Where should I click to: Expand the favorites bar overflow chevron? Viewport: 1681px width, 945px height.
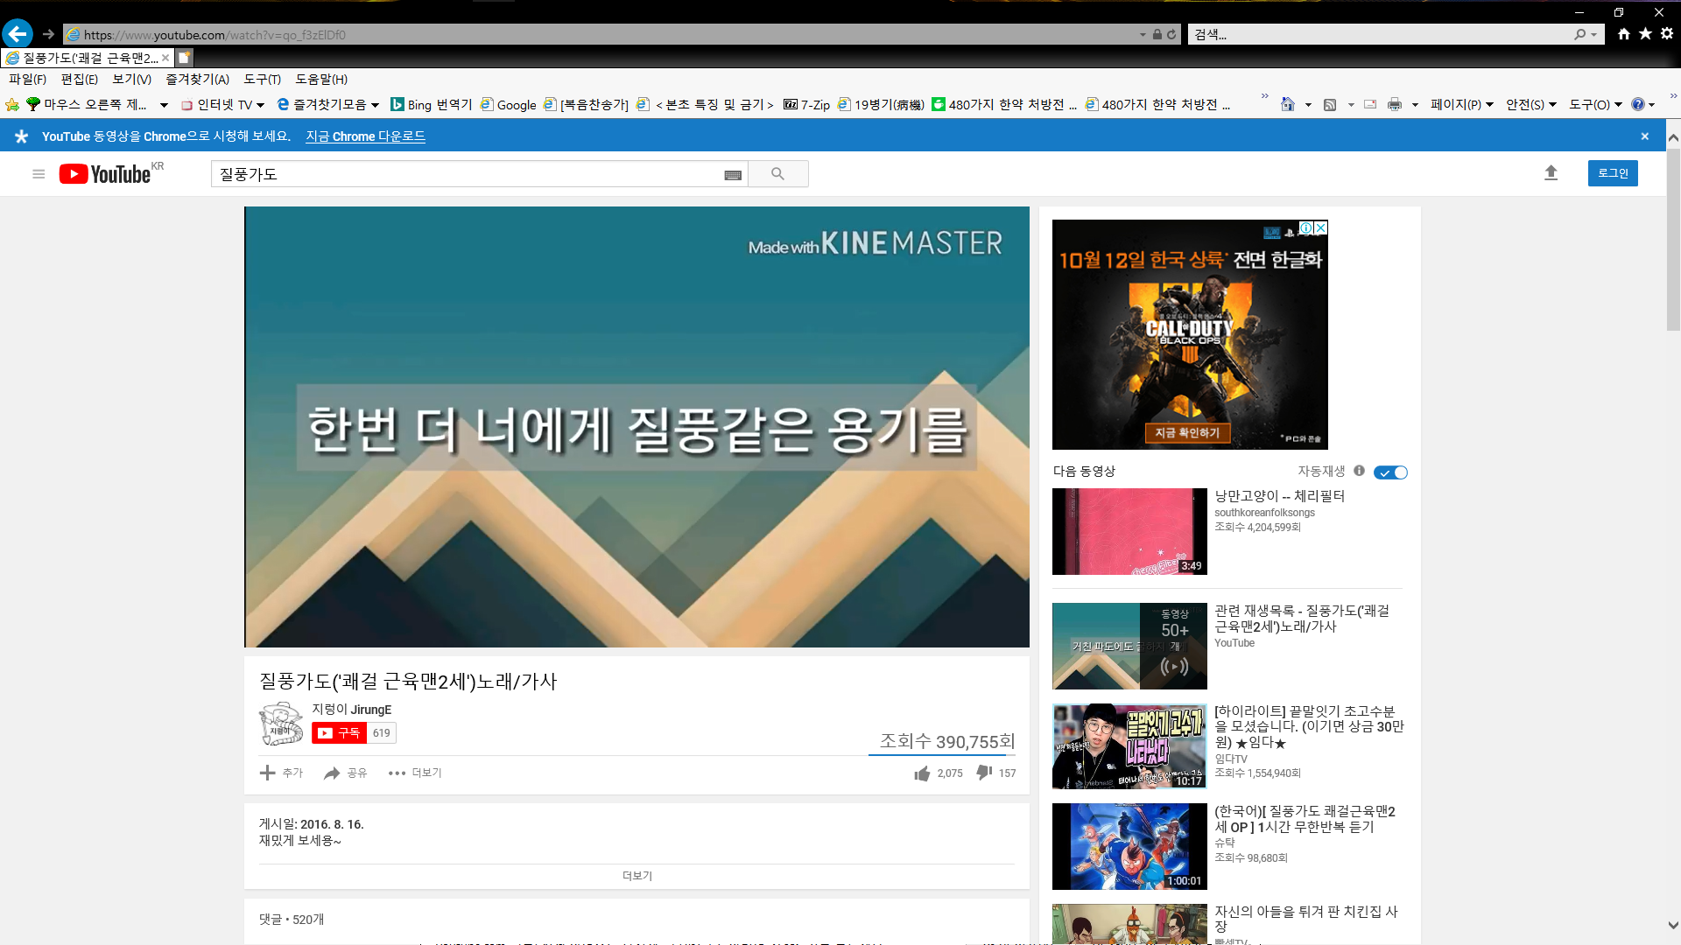click(1264, 96)
